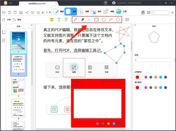Select the rectangle shape tool

click(97, 20)
